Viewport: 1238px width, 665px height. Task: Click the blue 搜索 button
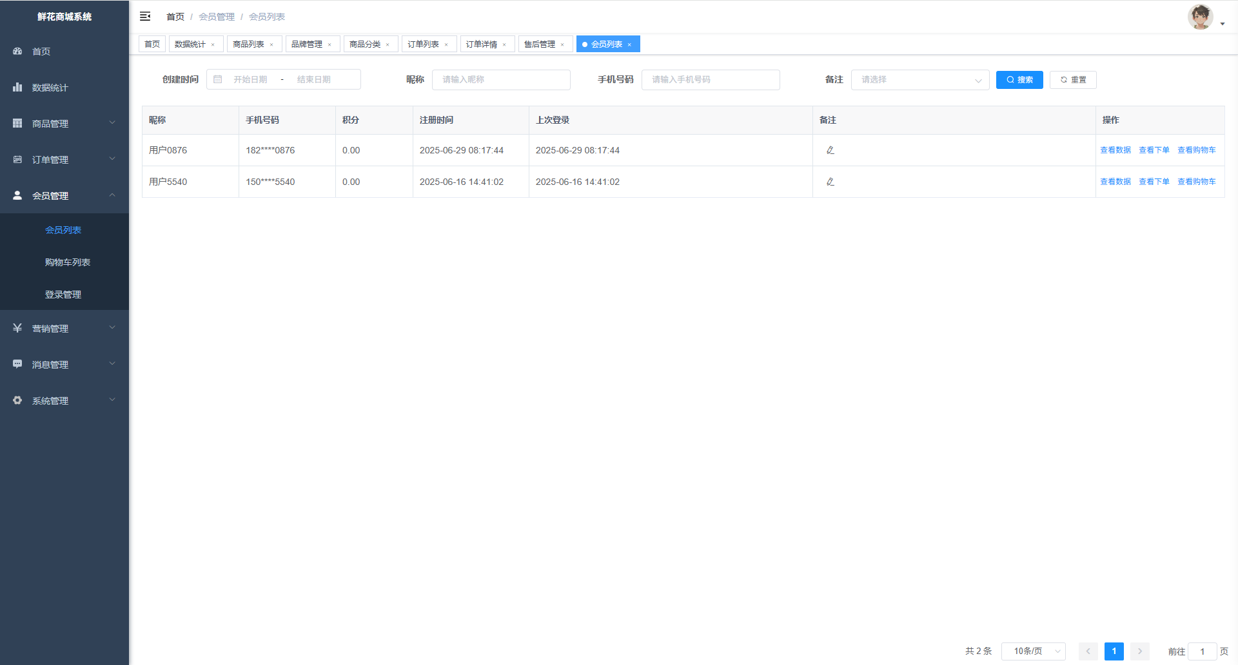pyautogui.click(x=1019, y=80)
